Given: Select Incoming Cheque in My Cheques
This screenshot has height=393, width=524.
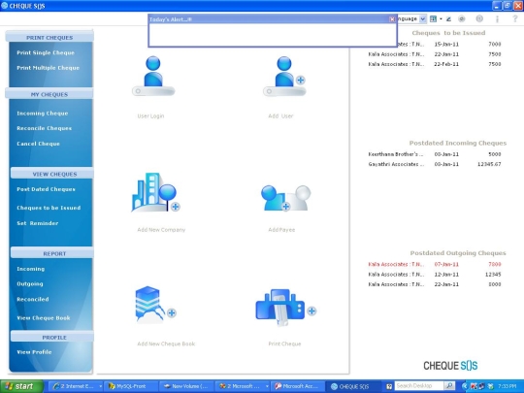Looking at the screenshot, I should tap(43, 114).
